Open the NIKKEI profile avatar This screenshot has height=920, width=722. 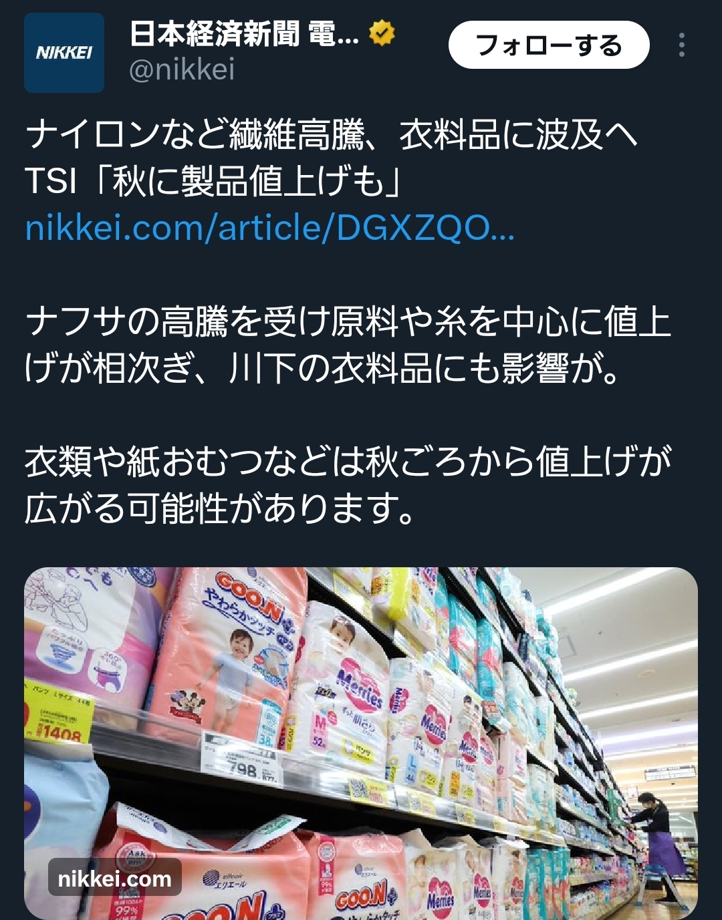[x=64, y=53]
